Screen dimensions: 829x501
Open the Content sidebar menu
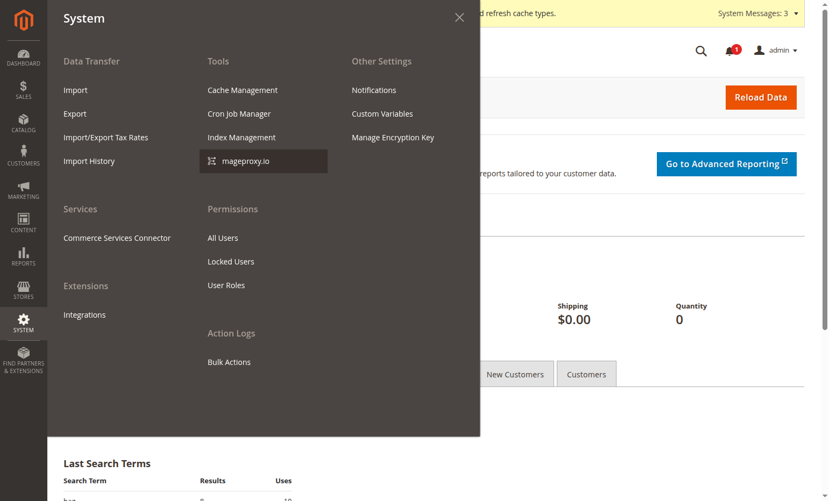[x=24, y=224]
